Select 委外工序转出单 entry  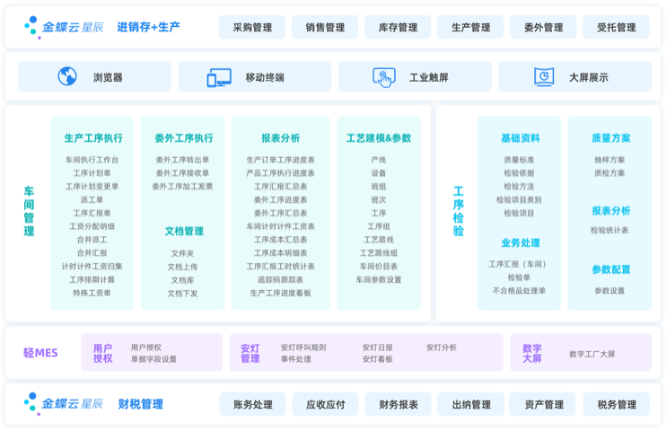coord(182,160)
